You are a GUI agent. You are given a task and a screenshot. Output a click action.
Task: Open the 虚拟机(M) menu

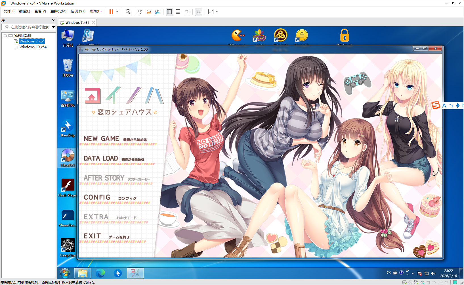pos(58,11)
